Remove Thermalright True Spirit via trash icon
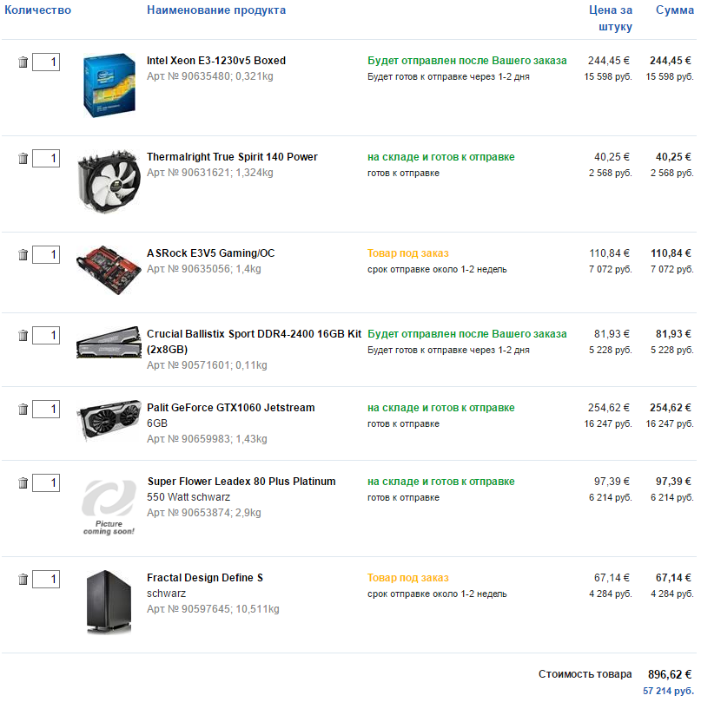 pos(23,159)
